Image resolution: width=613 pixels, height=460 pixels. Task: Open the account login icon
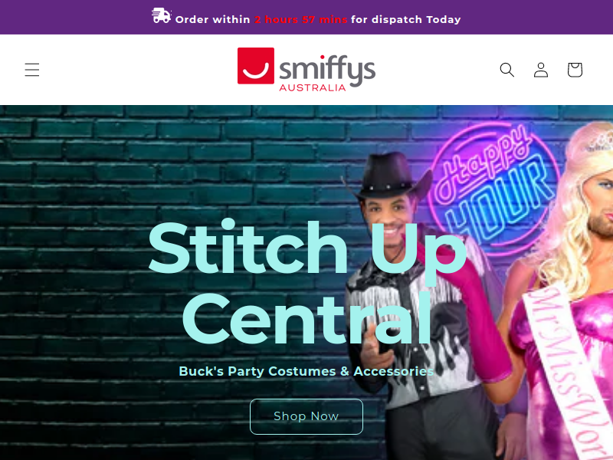541,70
